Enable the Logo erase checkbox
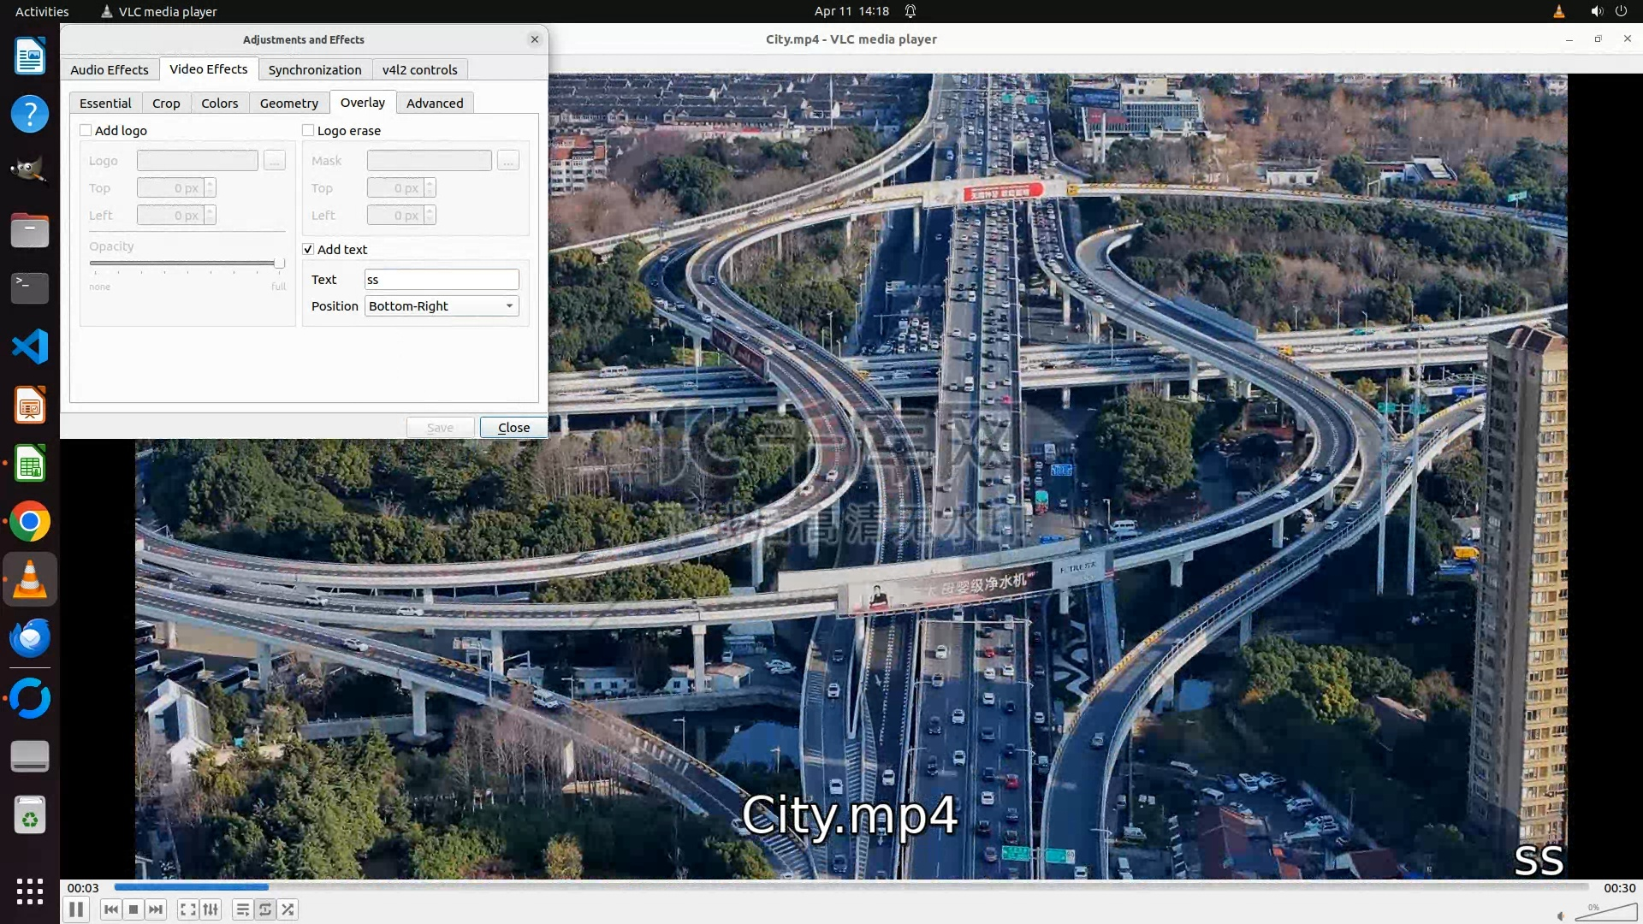The height and width of the screenshot is (924, 1643). (308, 130)
